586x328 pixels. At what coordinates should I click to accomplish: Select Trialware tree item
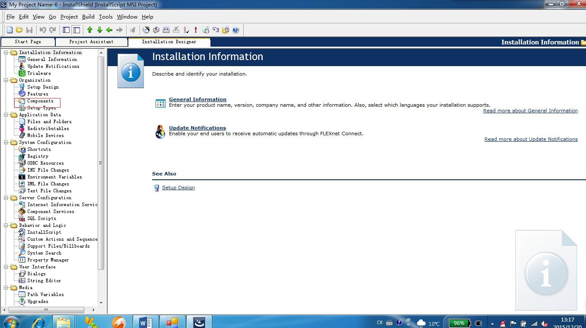click(39, 73)
